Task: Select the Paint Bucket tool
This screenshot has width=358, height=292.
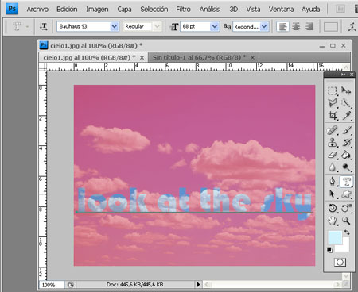Action: click(x=346, y=155)
